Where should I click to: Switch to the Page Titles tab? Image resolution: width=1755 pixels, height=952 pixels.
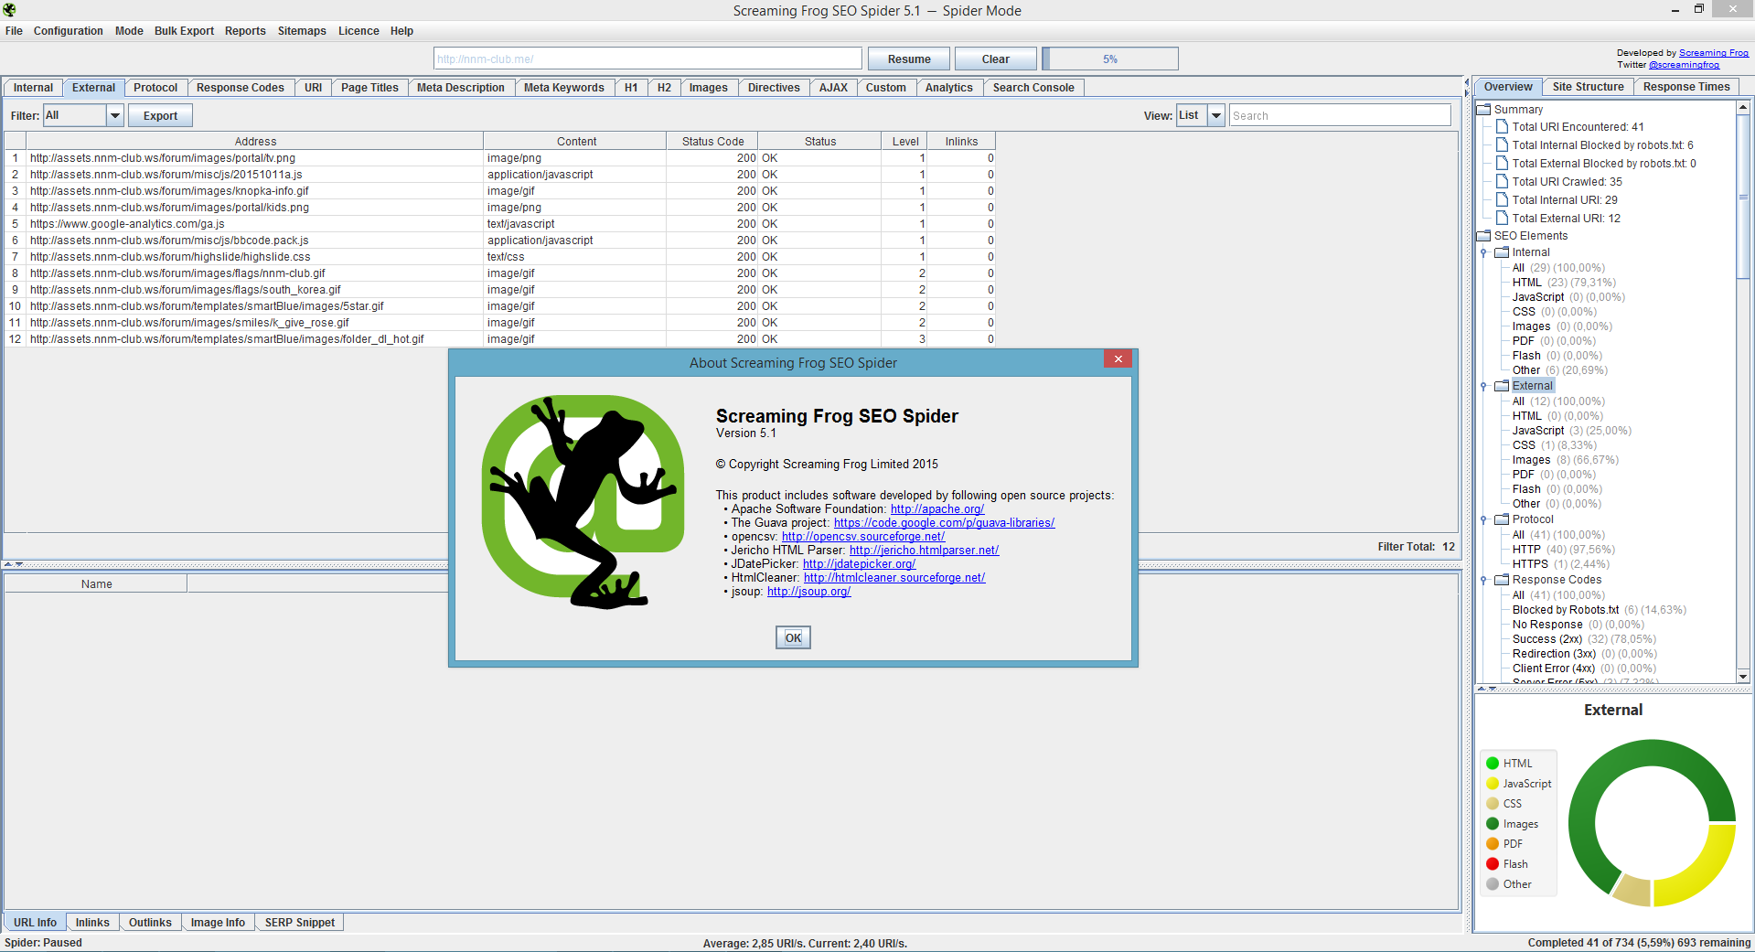click(369, 88)
